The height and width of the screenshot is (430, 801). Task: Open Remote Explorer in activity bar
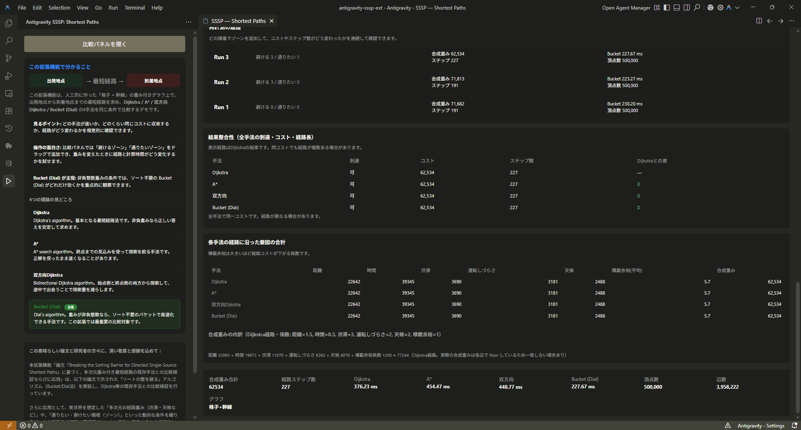click(8, 93)
